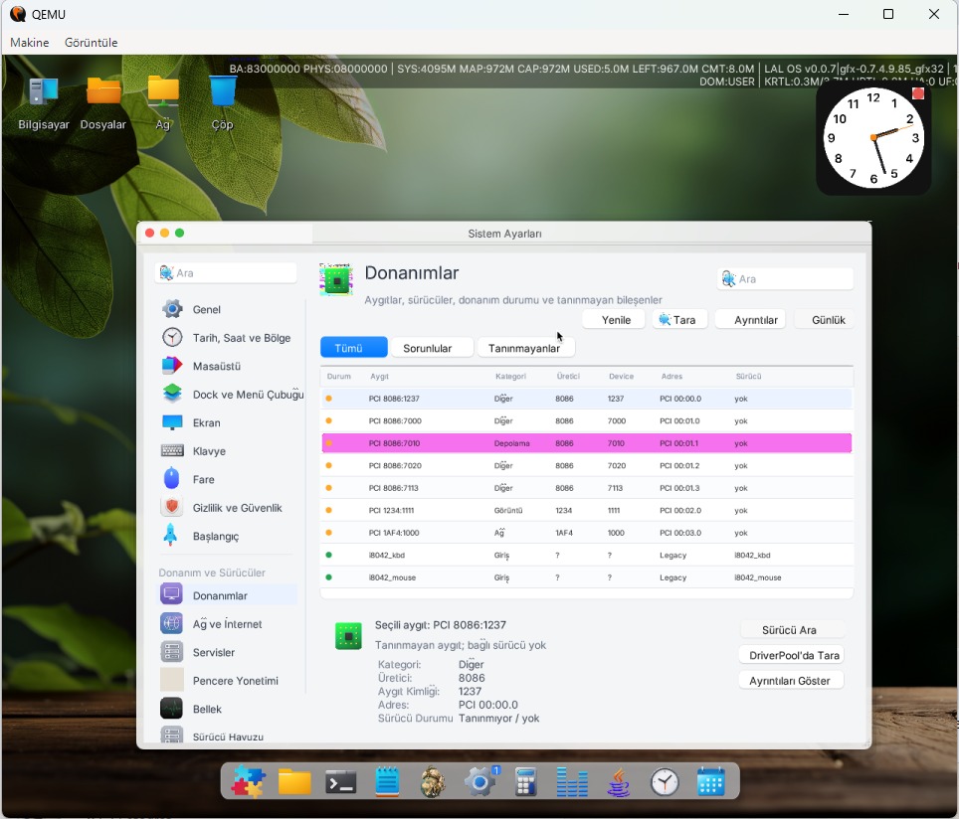Open the Görüntüle menu
The height and width of the screenshot is (819, 959).
pyautogui.click(x=92, y=42)
